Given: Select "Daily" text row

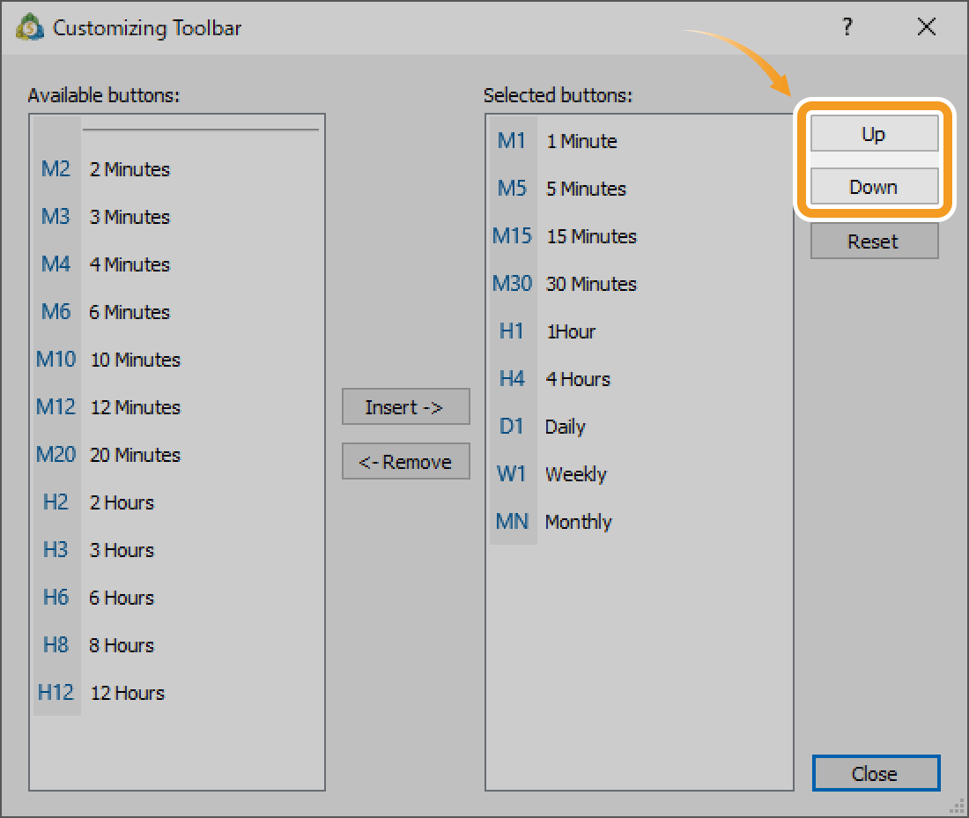Looking at the screenshot, I should pos(565,428).
